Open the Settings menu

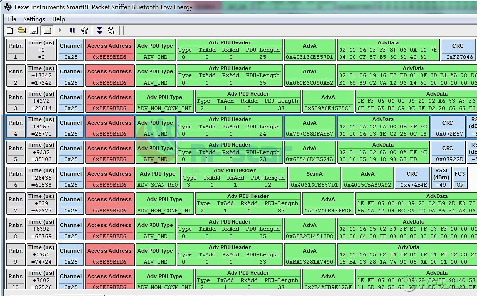click(34, 19)
